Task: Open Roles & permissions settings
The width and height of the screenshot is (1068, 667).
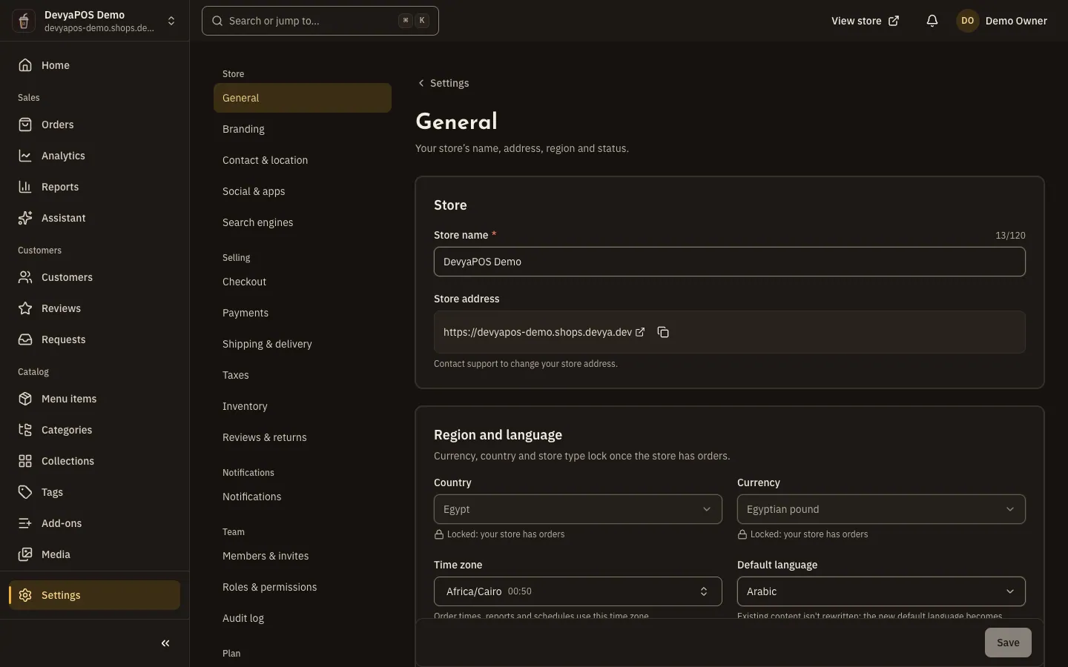Action: 303,587
